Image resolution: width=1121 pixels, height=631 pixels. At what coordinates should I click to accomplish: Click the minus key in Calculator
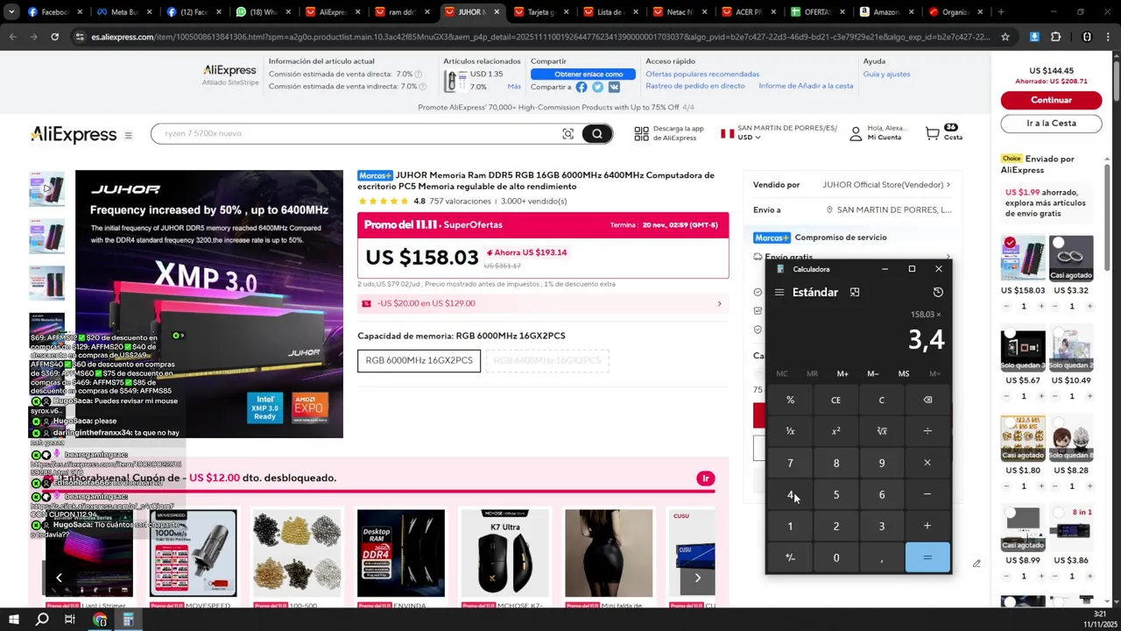click(x=927, y=494)
